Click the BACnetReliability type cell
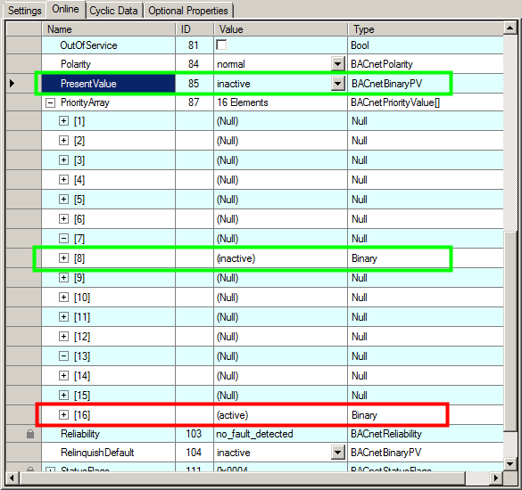The height and width of the screenshot is (490, 522). pos(426,434)
